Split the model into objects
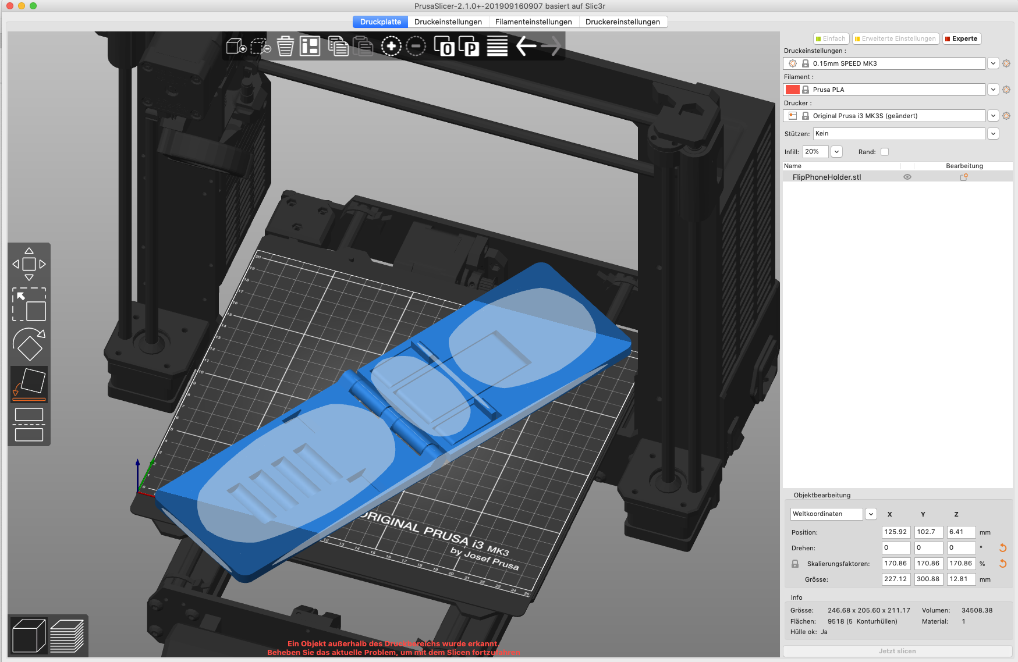The width and height of the screenshot is (1018, 662). coord(445,47)
